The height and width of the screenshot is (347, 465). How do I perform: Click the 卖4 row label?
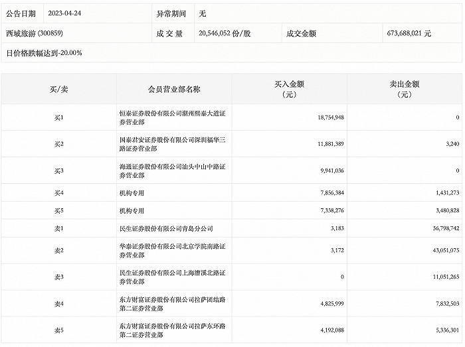point(58,304)
